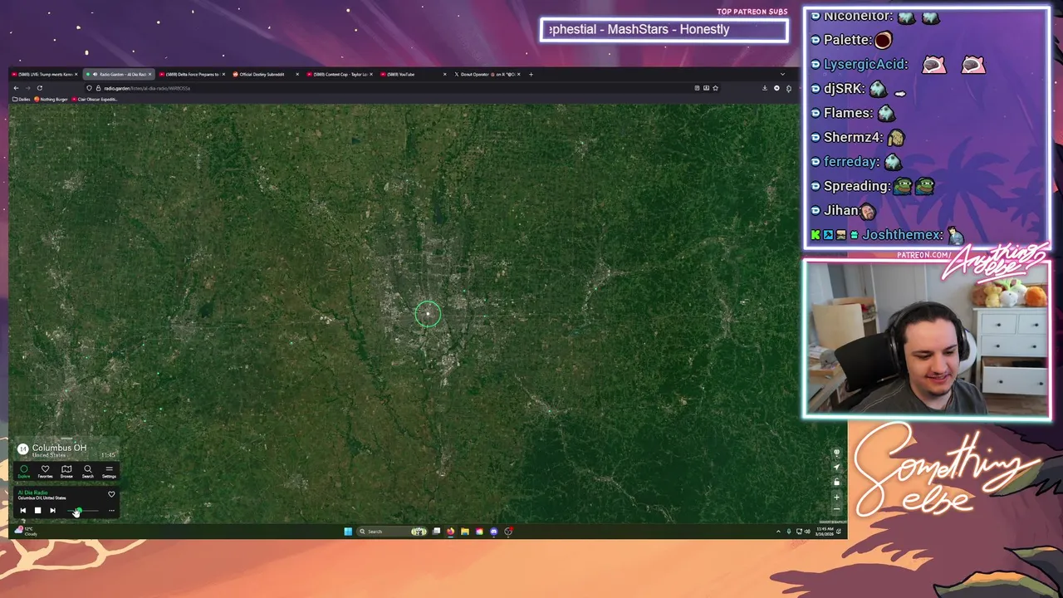This screenshot has width=1063, height=598.
Task: Stop Al Dia Radio playback
Action: [37, 510]
